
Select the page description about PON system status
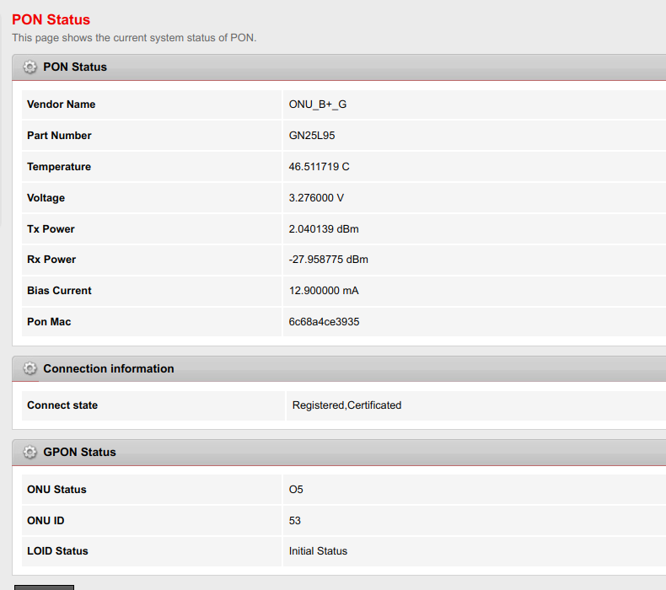click(x=134, y=38)
